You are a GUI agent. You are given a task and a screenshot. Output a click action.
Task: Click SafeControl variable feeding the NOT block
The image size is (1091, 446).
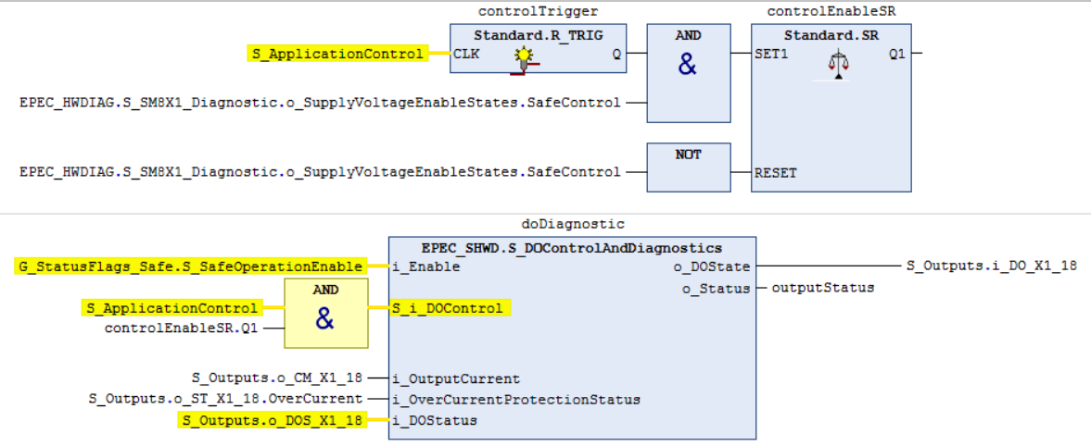[320, 171]
